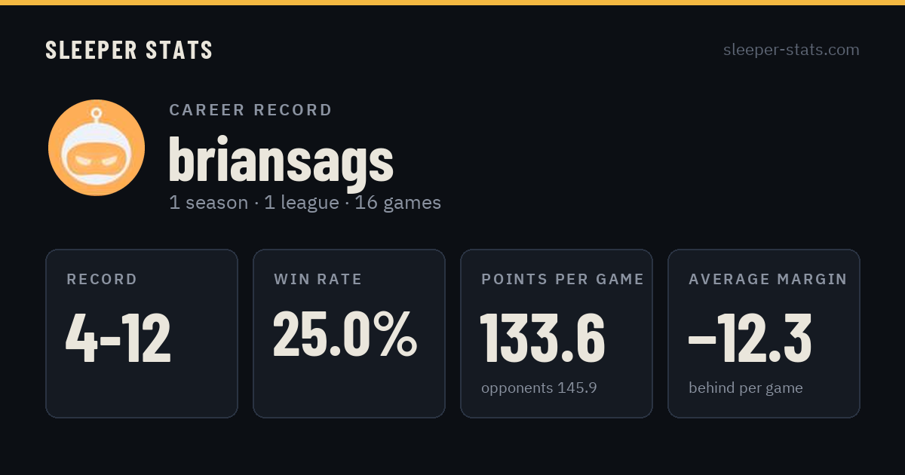Screen dimensions: 905x475
Task: Click the WIN RATE card label
Action: click(x=318, y=280)
